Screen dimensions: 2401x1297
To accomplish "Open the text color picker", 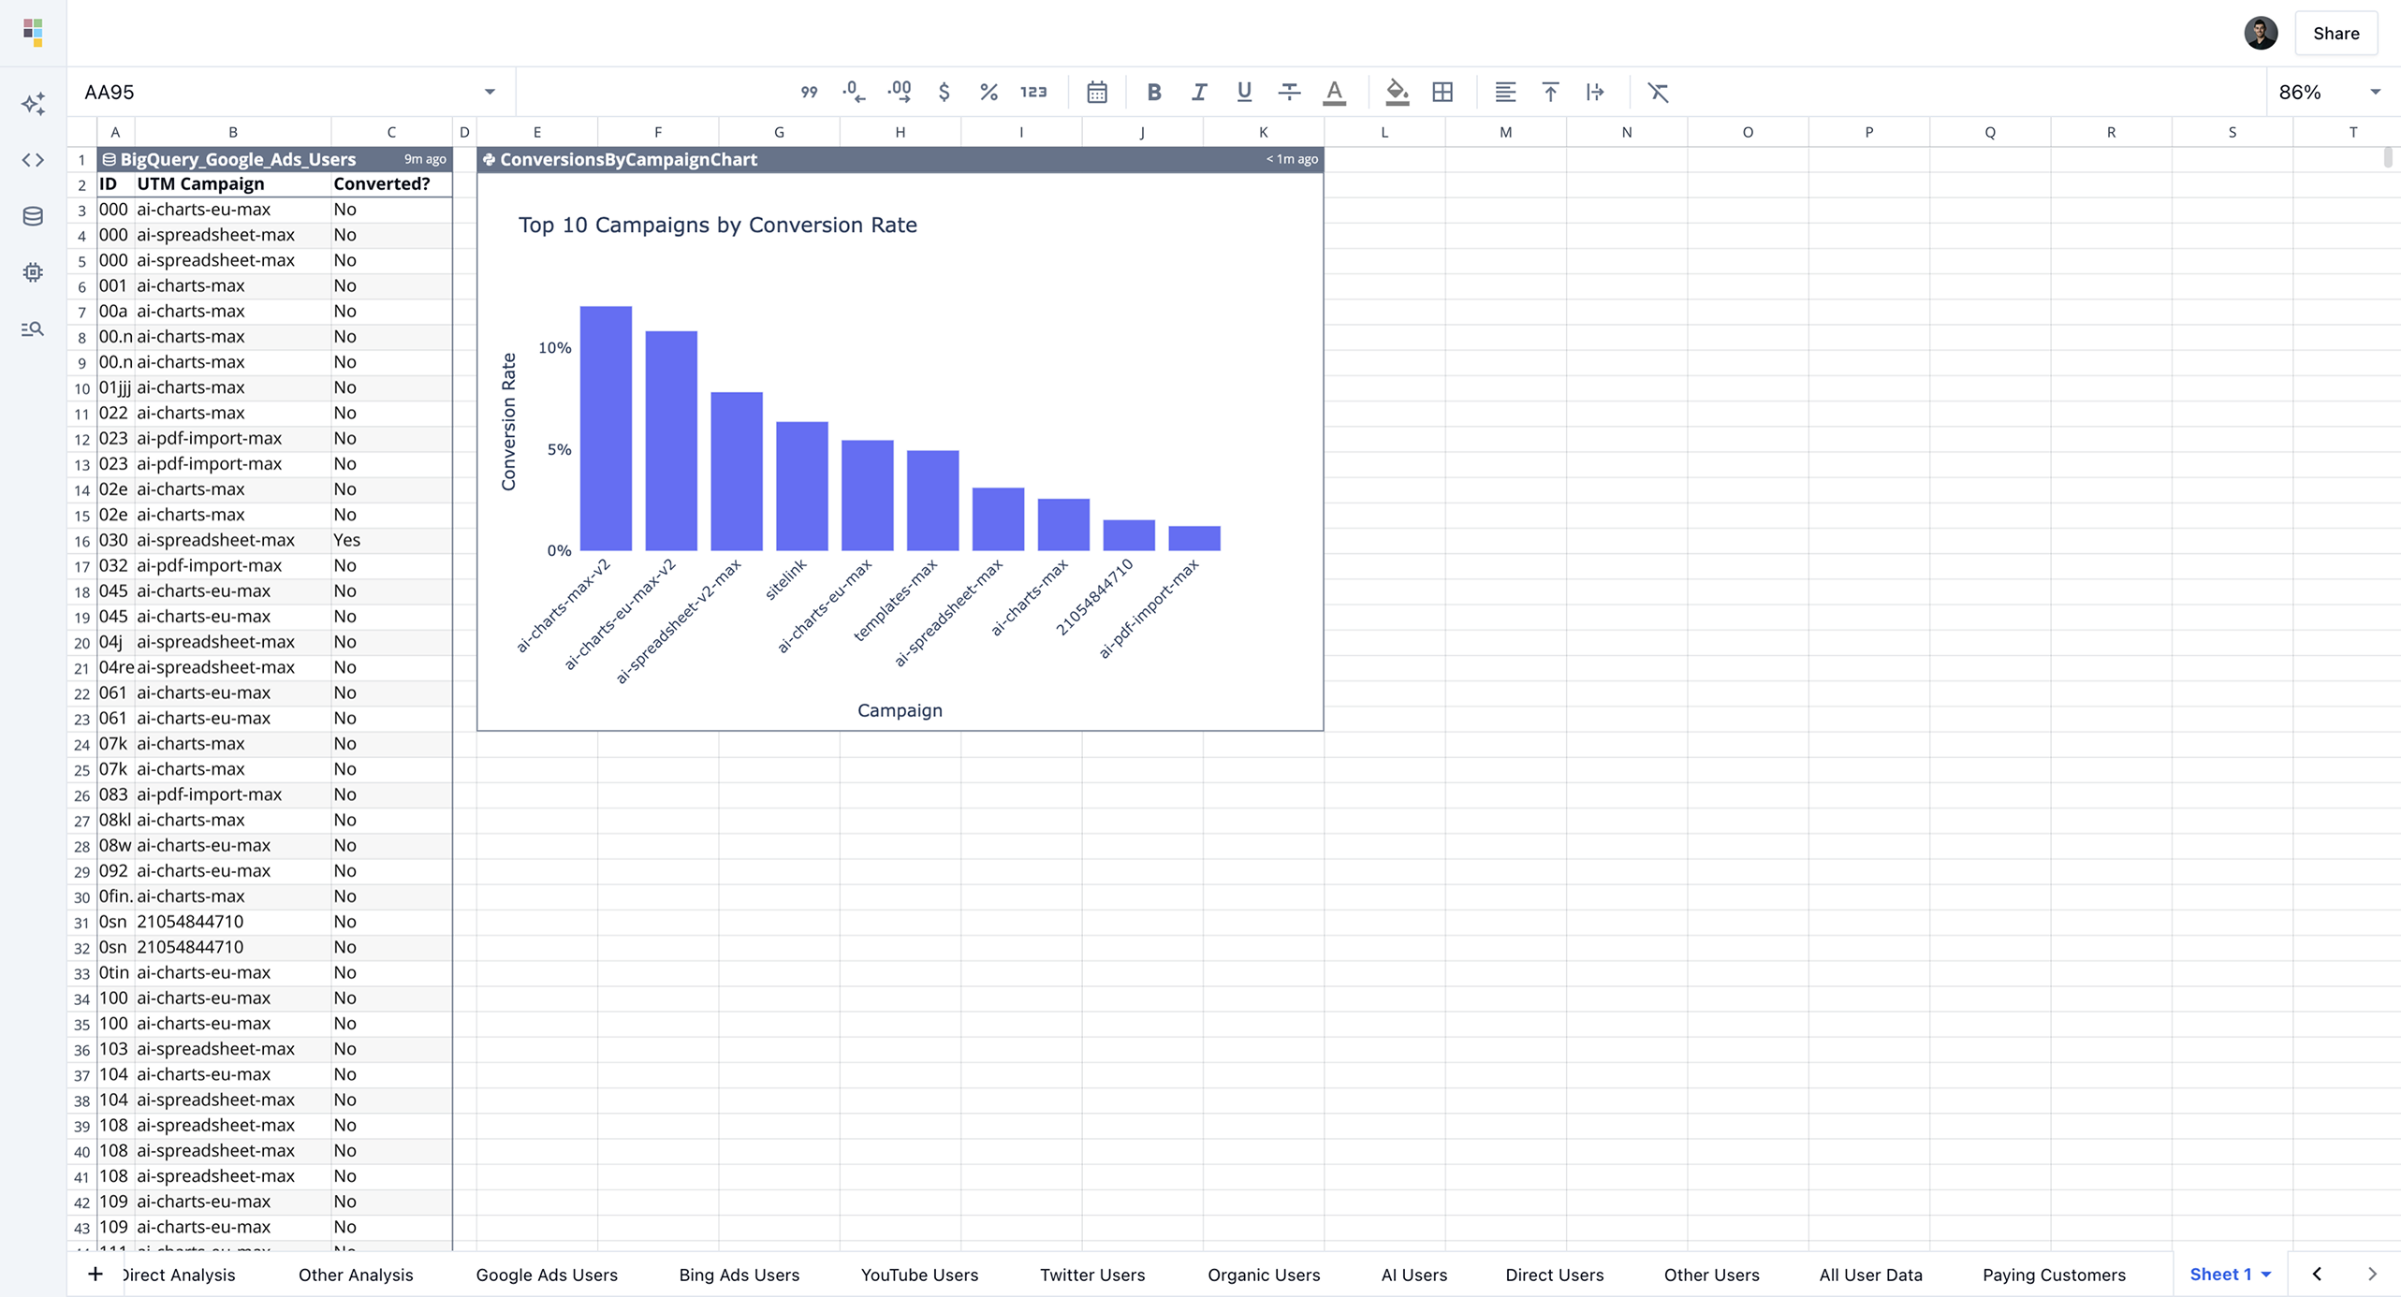I will coord(1334,91).
